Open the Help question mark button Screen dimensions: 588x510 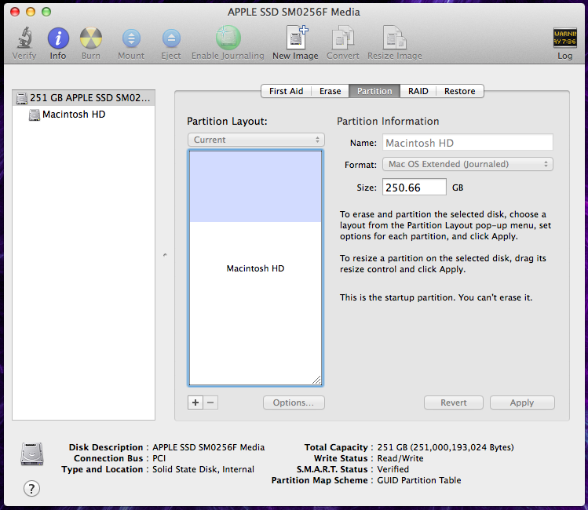click(31, 489)
